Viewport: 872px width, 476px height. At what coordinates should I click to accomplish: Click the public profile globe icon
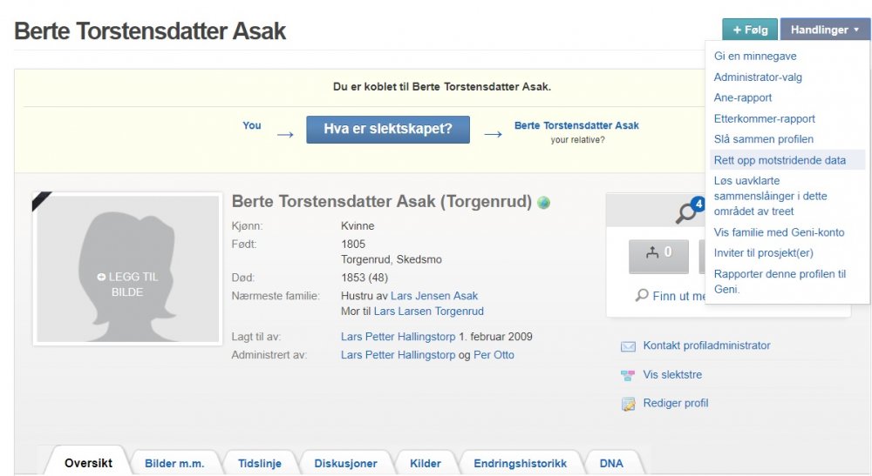point(544,203)
